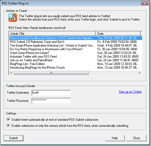
Task: Select 'RSS Submit 2.5 Released' article
Action: 75,42
